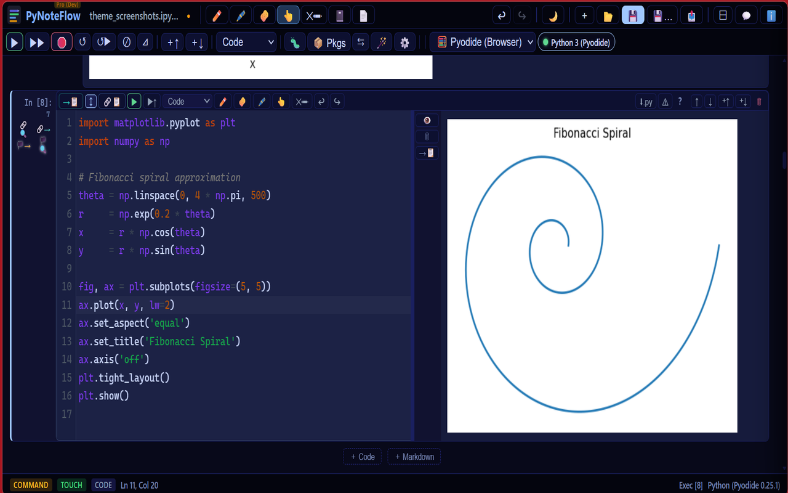Delete cell with the red trash icon
The image size is (788, 493).
tap(759, 102)
